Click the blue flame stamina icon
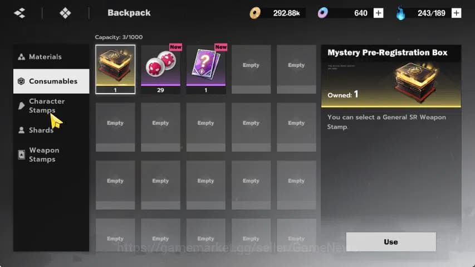Viewport: 475px width, 267px height. pos(400,13)
